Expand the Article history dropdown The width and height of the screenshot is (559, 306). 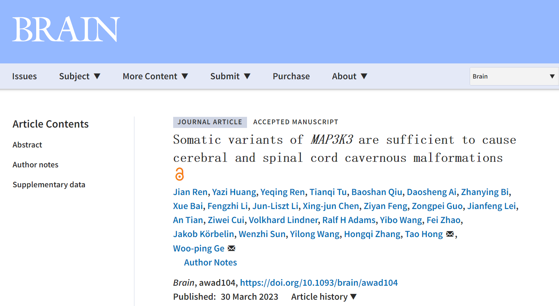coord(324,297)
